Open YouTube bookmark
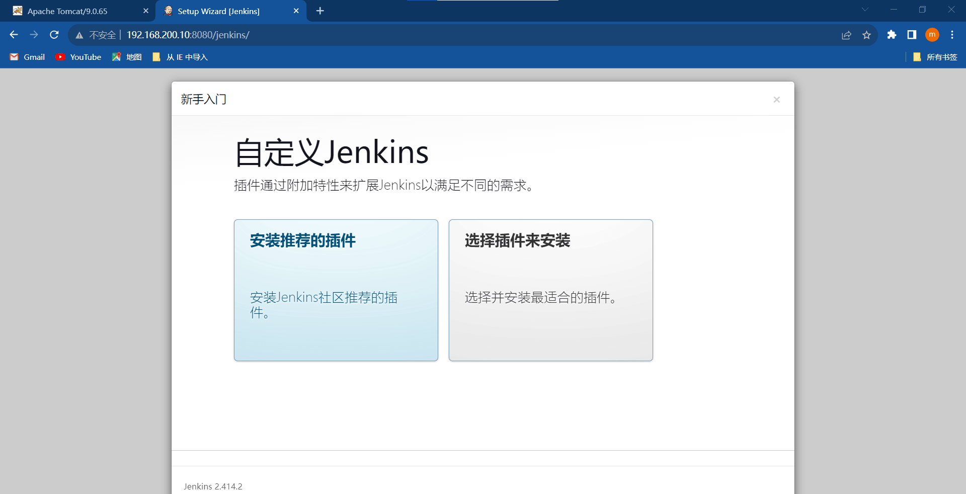The width and height of the screenshot is (966, 494). 78,57
